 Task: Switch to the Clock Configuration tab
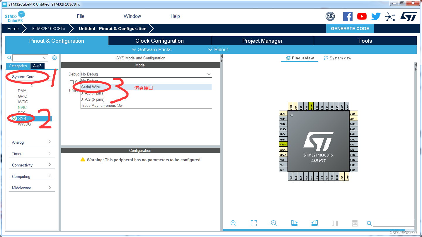(160, 41)
